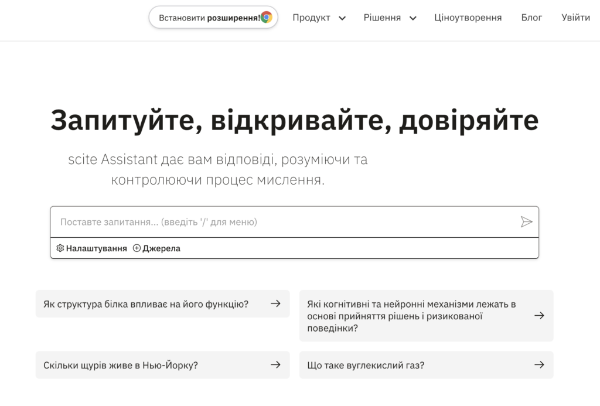Image resolution: width=600 pixels, height=406 pixels.
Task: Open the Продукт menu
Action: coord(312,18)
